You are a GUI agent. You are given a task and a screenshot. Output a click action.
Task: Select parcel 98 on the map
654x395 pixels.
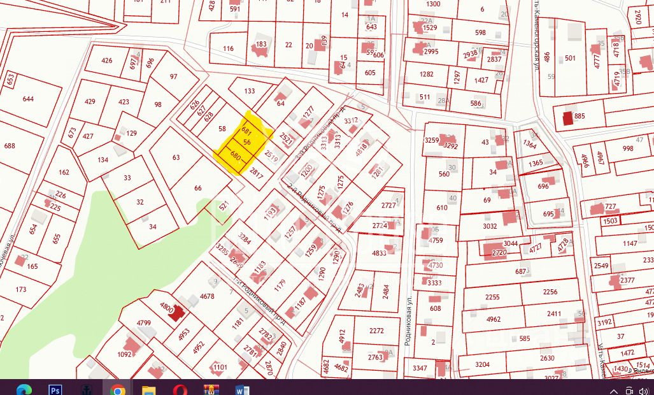click(158, 104)
